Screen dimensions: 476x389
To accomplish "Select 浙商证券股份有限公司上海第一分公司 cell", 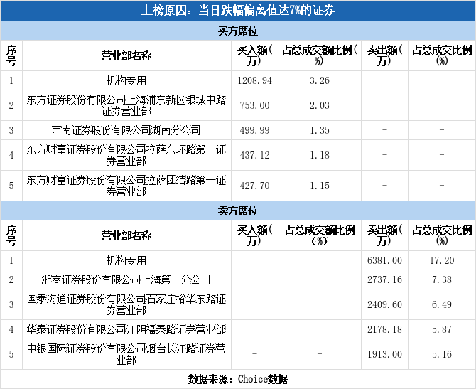I will (126, 279).
